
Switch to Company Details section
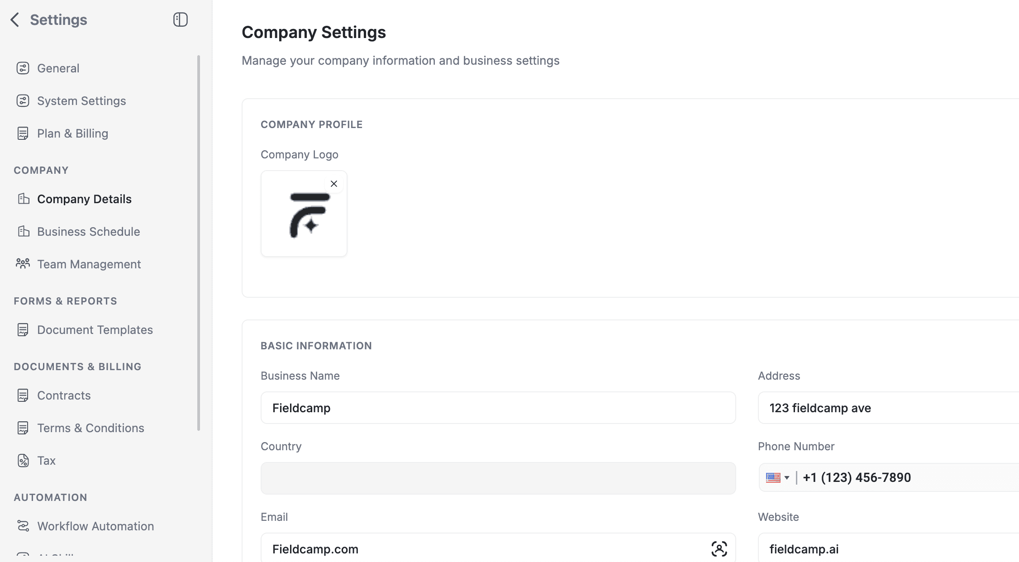point(84,199)
